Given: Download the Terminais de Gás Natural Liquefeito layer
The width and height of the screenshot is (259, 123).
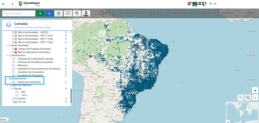Looking at the screenshot, I should click(x=66, y=62).
